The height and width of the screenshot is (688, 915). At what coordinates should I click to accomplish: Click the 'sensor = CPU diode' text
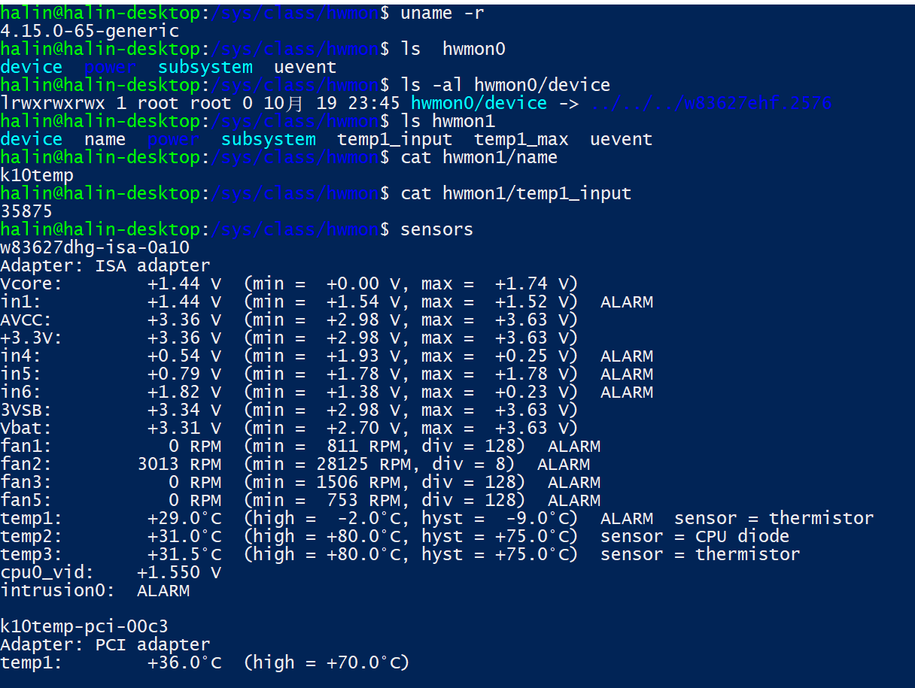pyautogui.click(x=695, y=536)
